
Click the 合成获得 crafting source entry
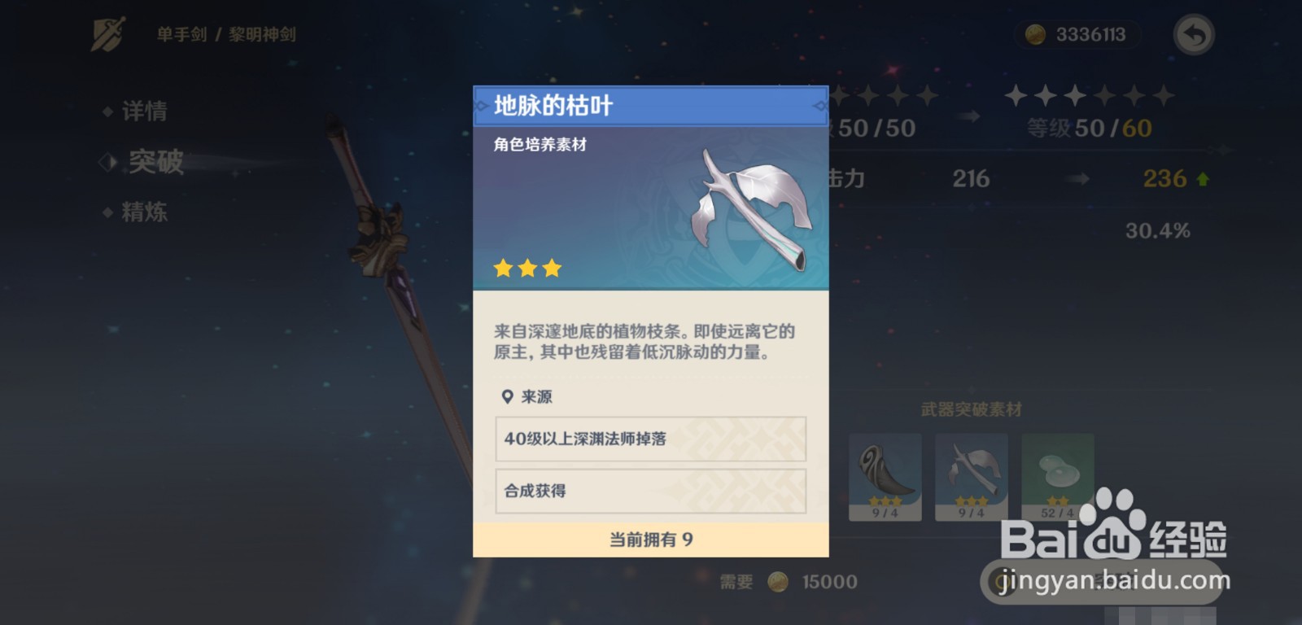651,491
